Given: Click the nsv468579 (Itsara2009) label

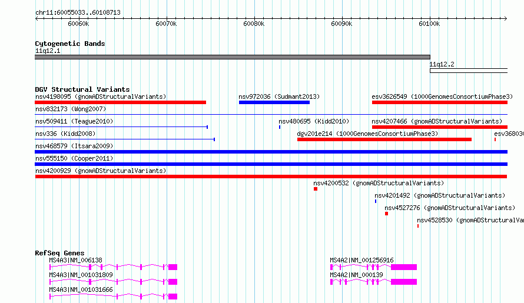Looking at the screenshot, I should click(x=74, y=146).
